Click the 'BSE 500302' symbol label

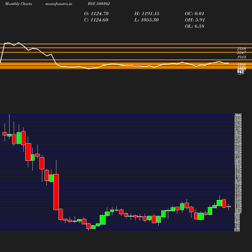[x=99, y=4]
